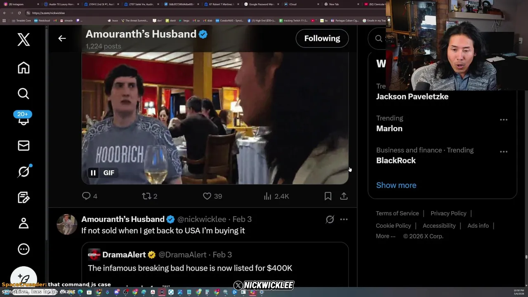Switch to the Instagram browser tab

click(x=21, y=4)
